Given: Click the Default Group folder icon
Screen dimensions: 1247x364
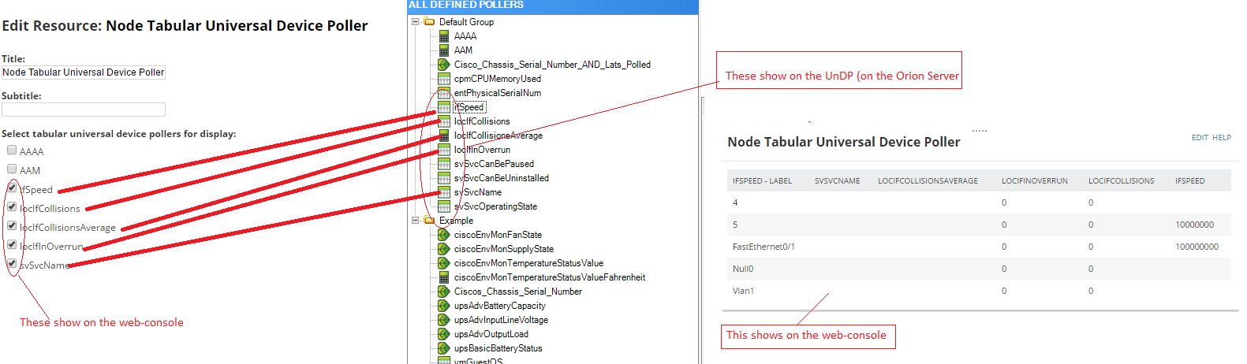Looking at the screenshot, I should [x=429, y=22].
